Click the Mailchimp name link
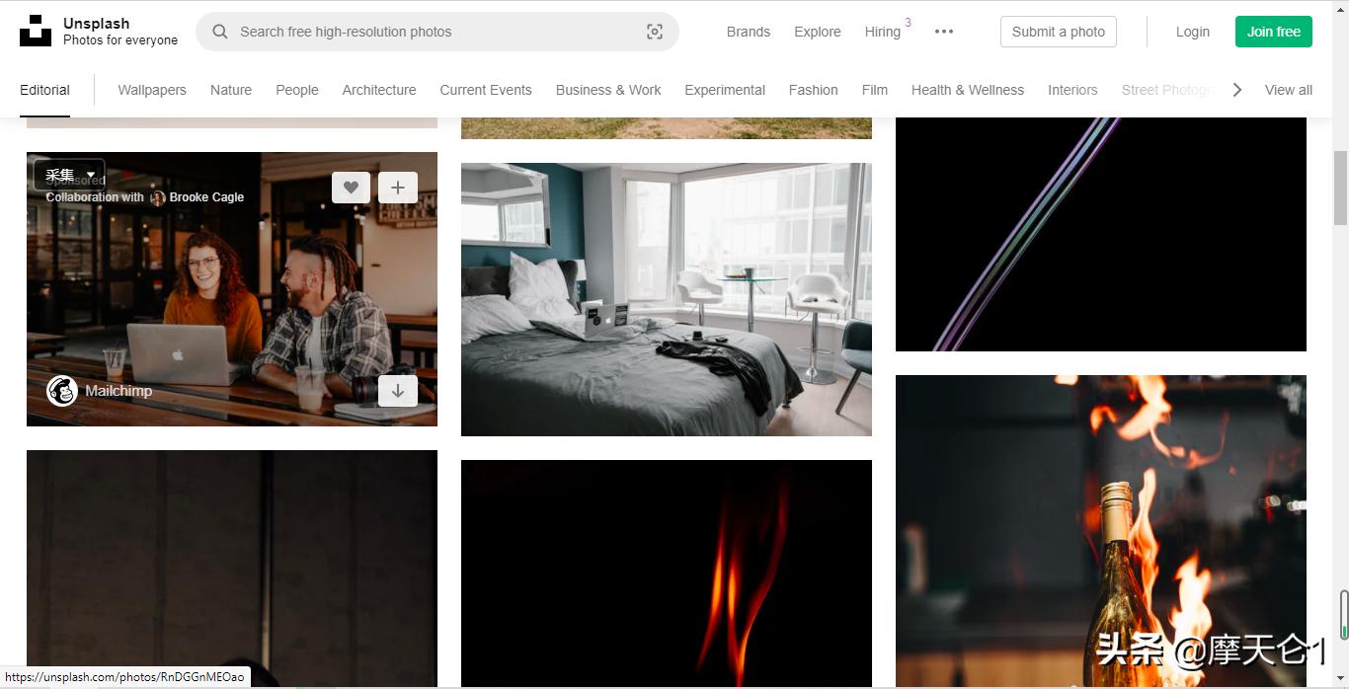Image resolution: width=1349 pixels, height=689 pixels. 119,391
